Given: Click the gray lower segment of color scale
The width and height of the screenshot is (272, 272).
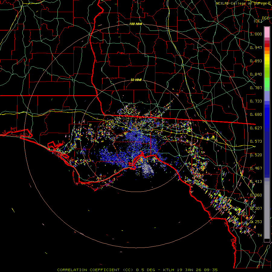Looking at the screenshot, I should tap(267, 210).
